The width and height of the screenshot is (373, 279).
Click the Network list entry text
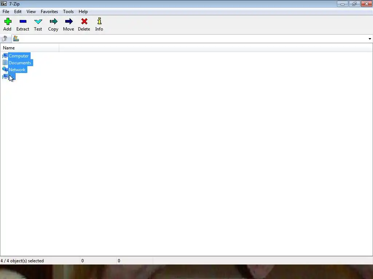[x=17, y=70]
